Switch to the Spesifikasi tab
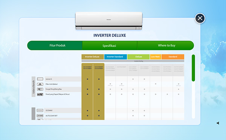This screenshot has height=140, width=226. pos(110,46)
